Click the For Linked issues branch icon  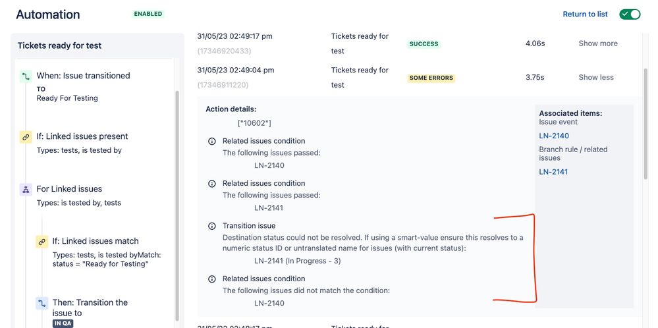tap(26, 189)
